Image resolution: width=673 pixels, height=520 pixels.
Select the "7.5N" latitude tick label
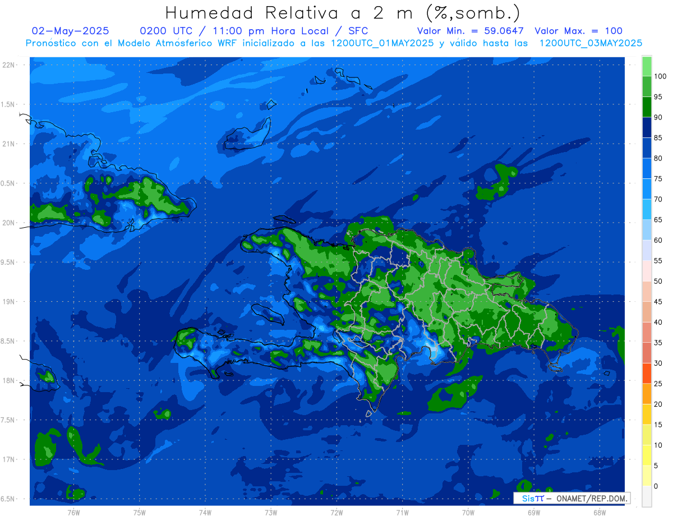tap(7, 420)
